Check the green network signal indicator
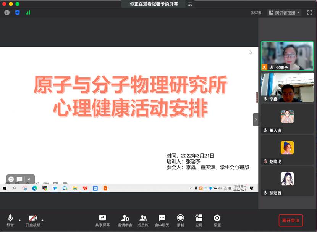This screenshot has height=232, width=317. click(28, 13)
